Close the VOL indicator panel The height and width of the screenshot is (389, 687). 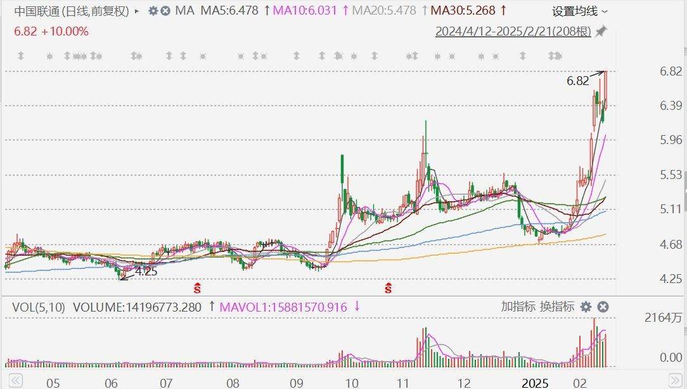point(603,307)
